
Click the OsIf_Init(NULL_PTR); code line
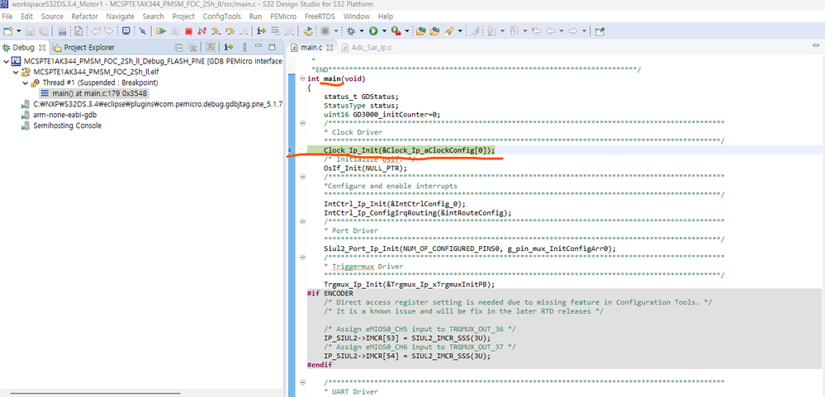tap(365, 168)
